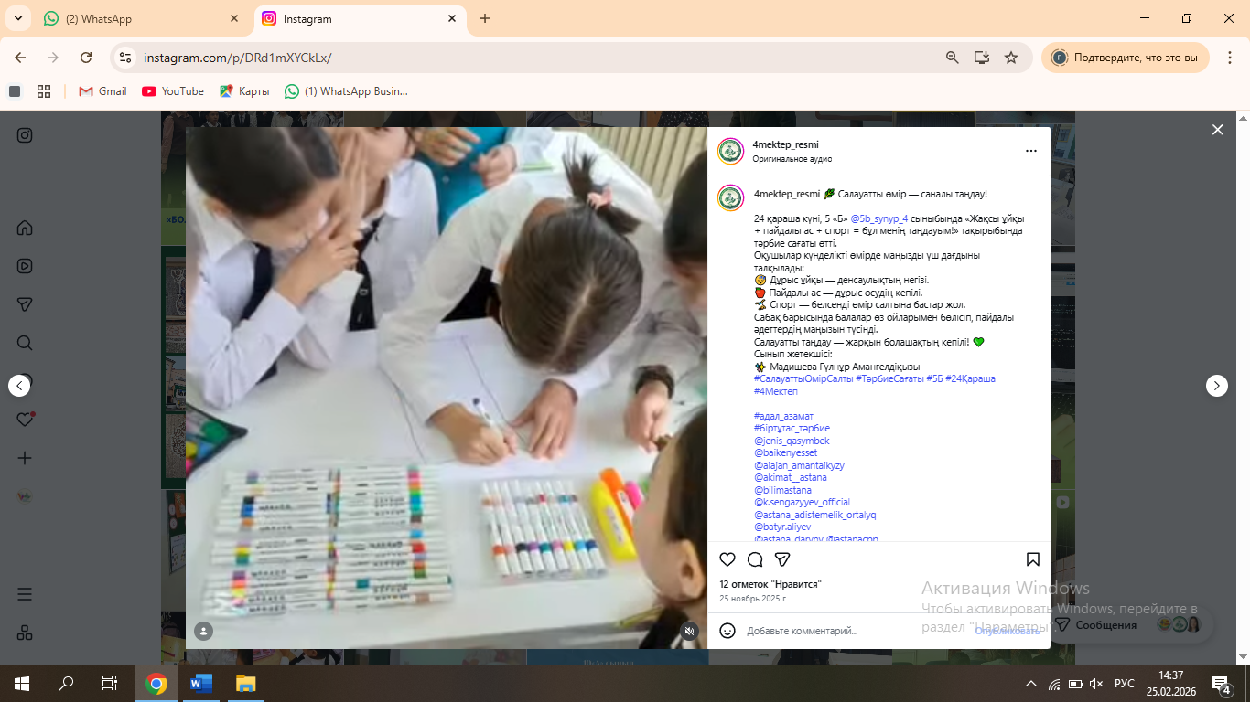Viewport: 1250px width, 702px height.
Task: Open comments via the speech bubble icon
Action: [755, 559]
